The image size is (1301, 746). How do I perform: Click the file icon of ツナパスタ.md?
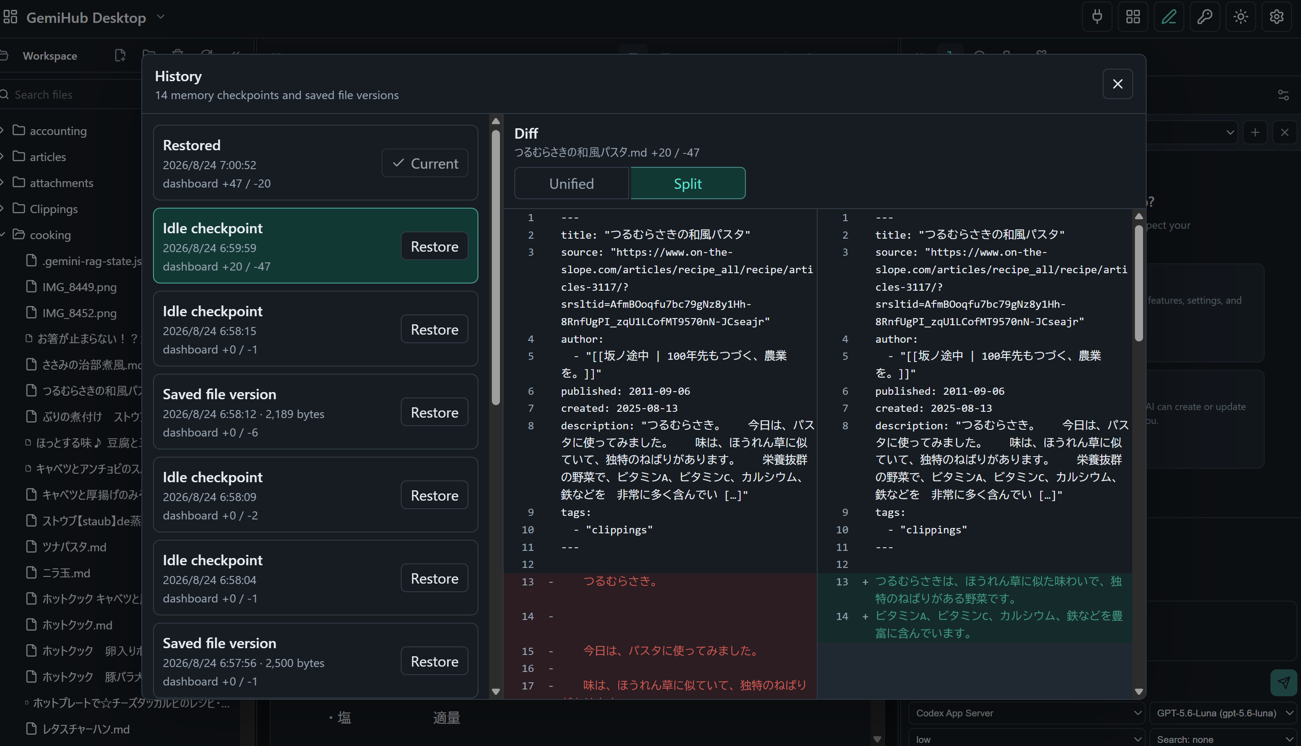[31, 547]
